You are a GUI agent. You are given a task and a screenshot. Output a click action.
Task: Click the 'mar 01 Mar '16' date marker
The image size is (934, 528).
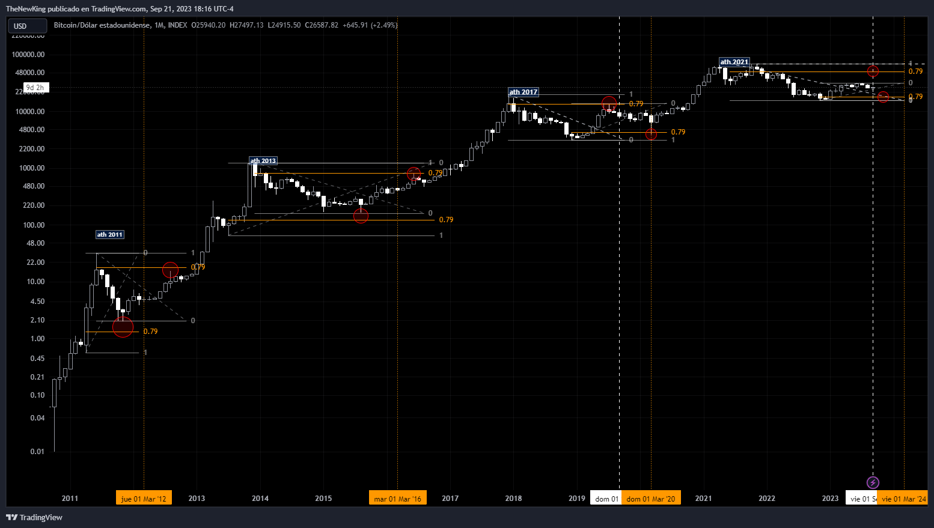pyautogui.click(x=397, y=499)
